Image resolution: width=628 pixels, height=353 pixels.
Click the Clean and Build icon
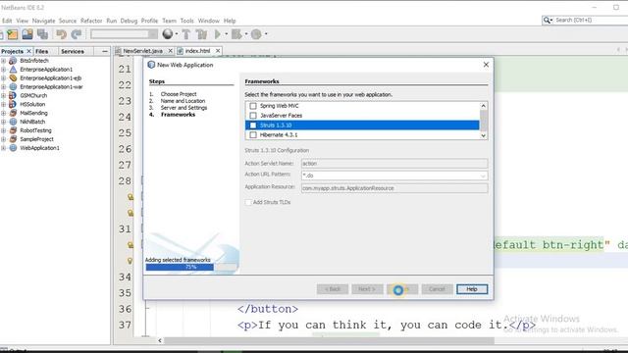pyautogui.click(x=202, y=34)
